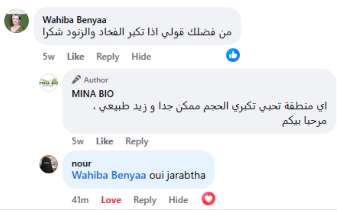Click the blue Wahiba Benyaa mention link
This screenshot has width=337, height=210.
(x=109, y=175)
